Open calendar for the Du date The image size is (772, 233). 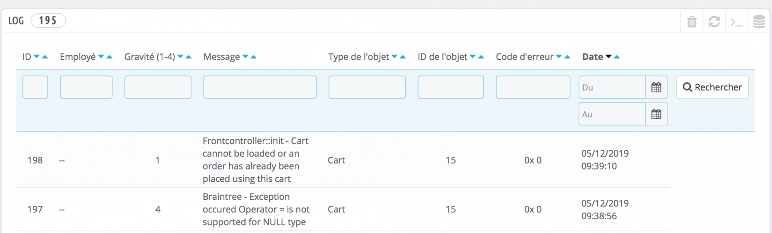point(656,87)
